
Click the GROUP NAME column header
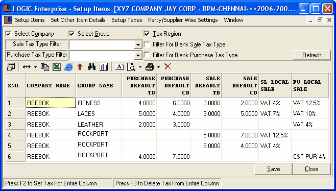click(x=99, y=85)
